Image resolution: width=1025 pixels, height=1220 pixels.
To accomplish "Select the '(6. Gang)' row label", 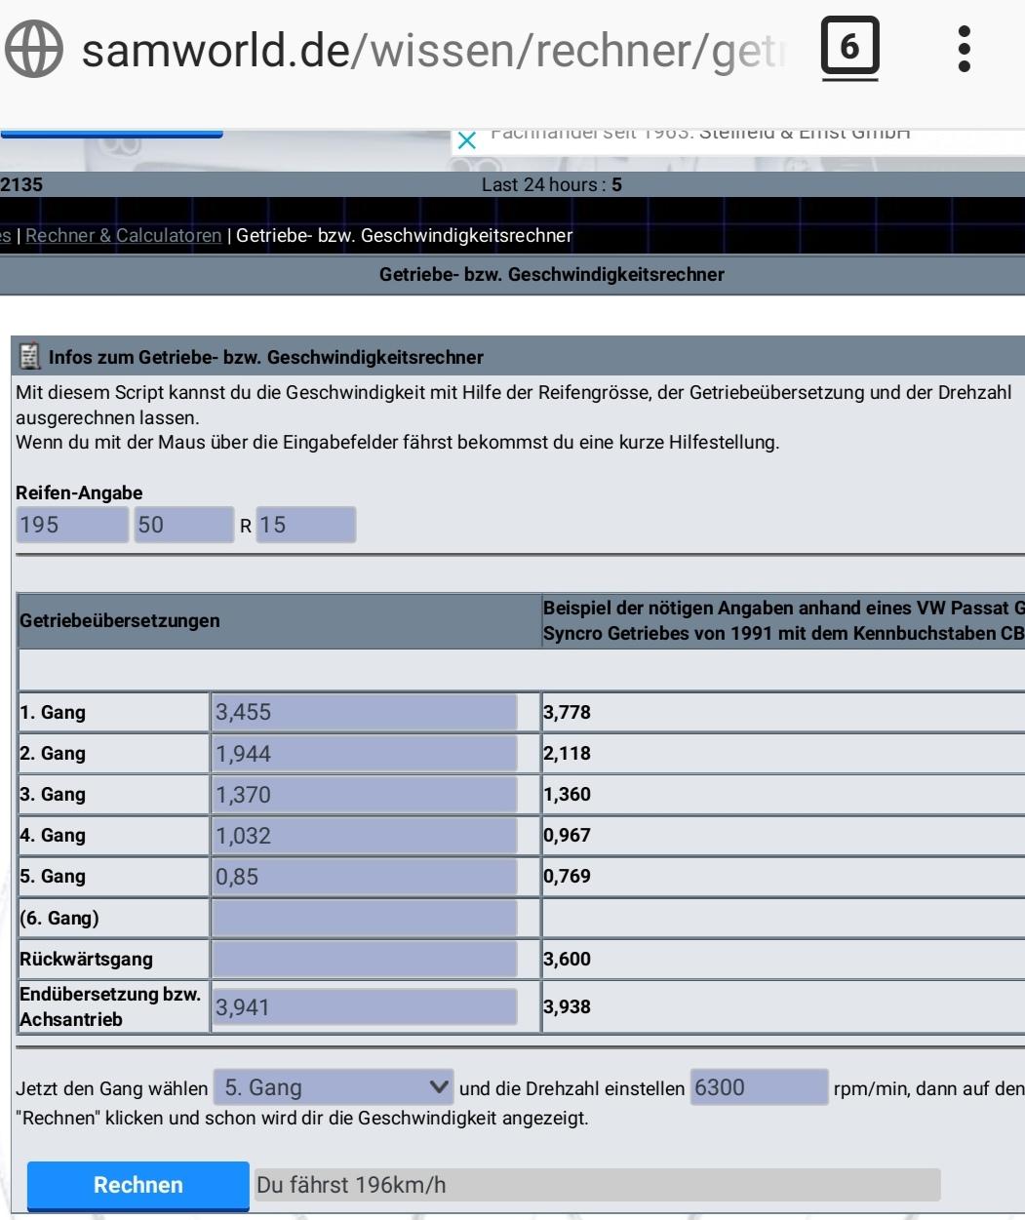I will [x=59, y=918].
